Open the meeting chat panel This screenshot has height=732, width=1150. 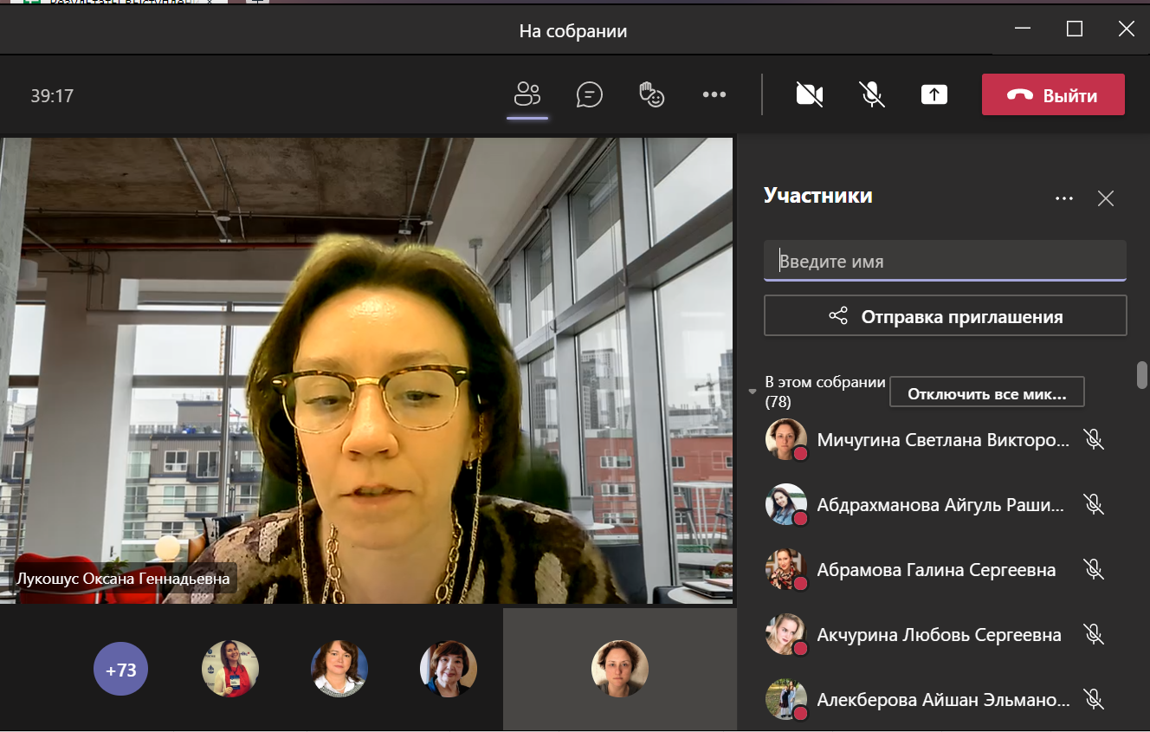tap(589, 94)
